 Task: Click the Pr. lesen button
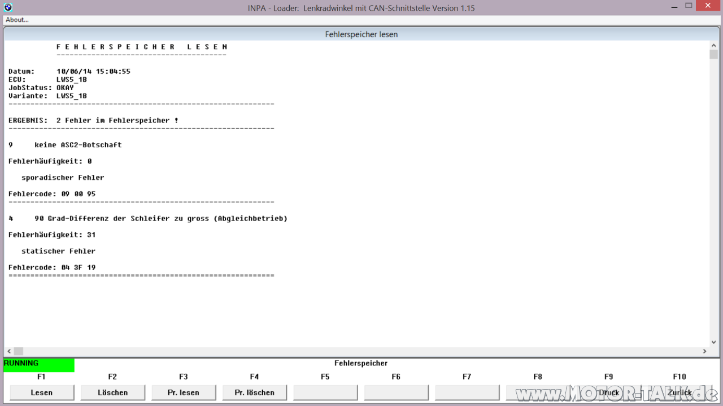tap(184, 392)
